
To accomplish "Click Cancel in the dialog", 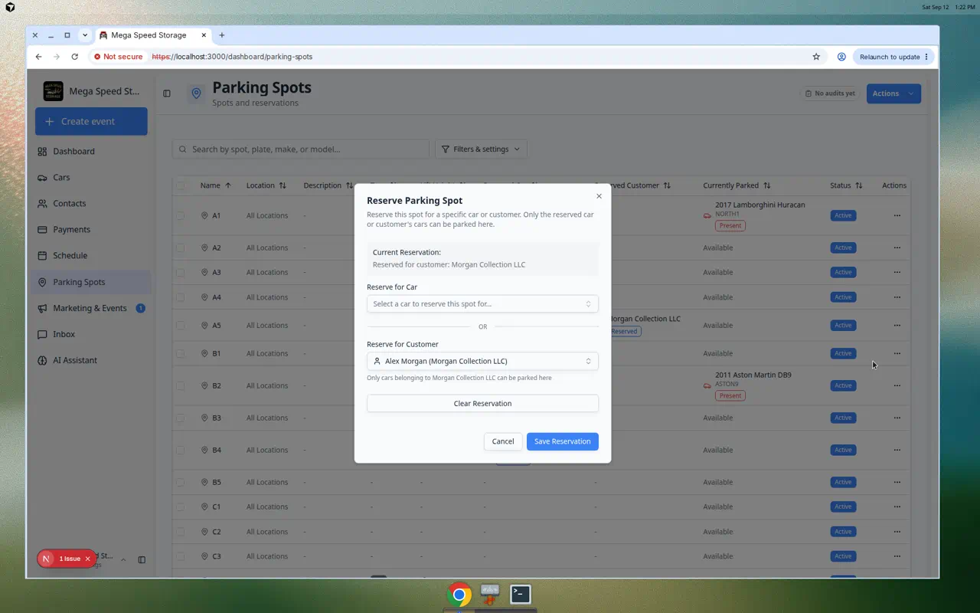I will tap(503, 441).
